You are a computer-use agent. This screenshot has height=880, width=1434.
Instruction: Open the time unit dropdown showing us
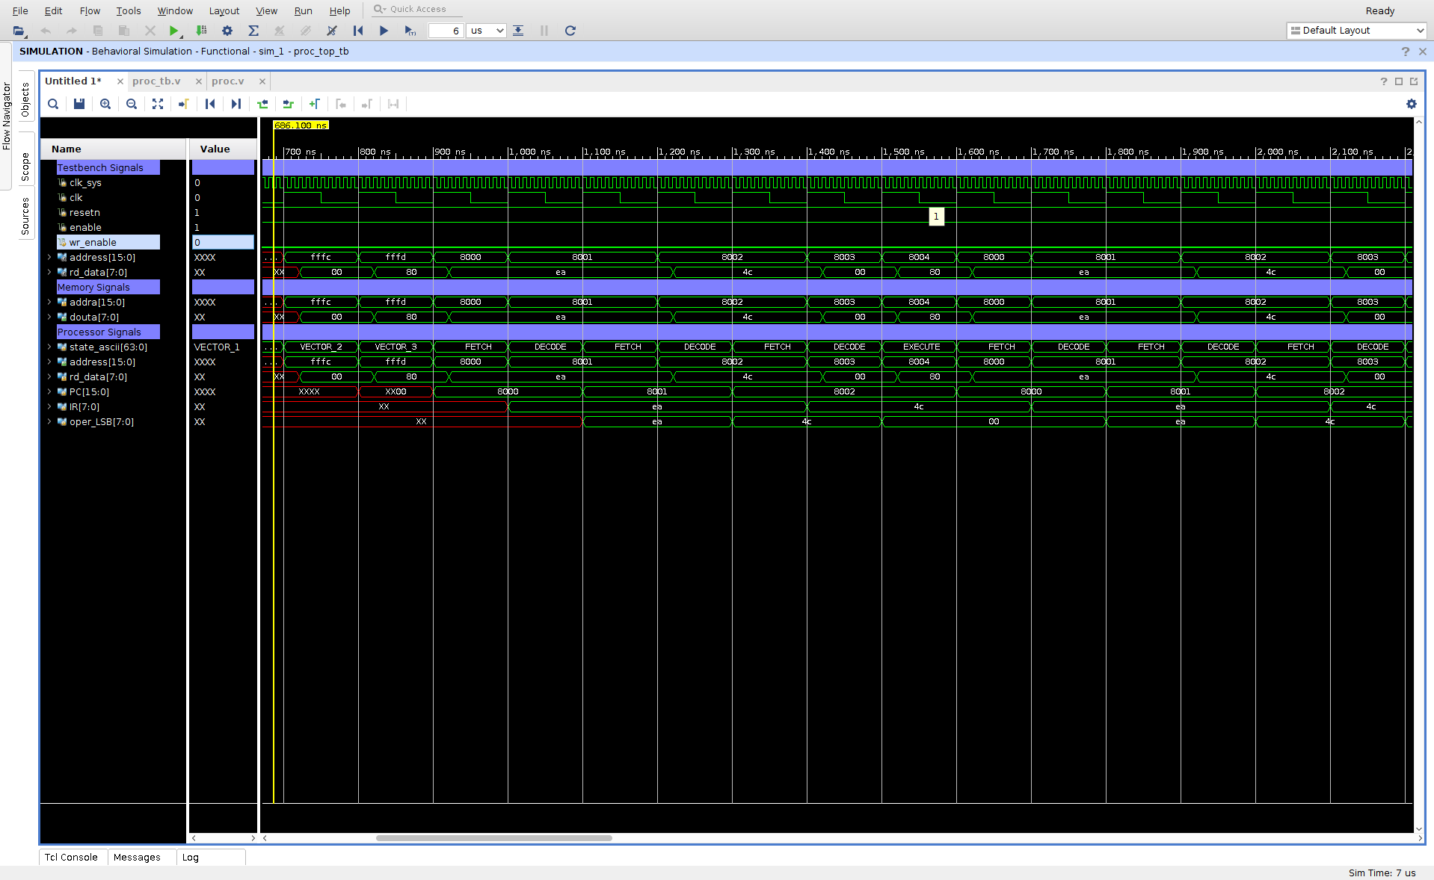click(487, 31)
